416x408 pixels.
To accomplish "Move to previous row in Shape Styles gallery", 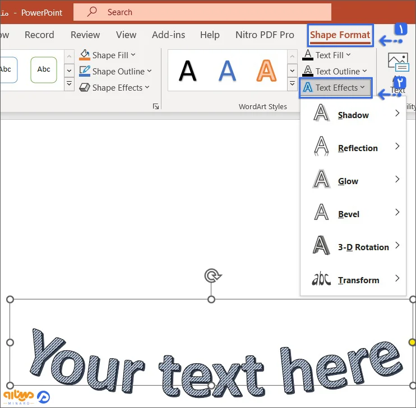I will [x=69, y=57].
